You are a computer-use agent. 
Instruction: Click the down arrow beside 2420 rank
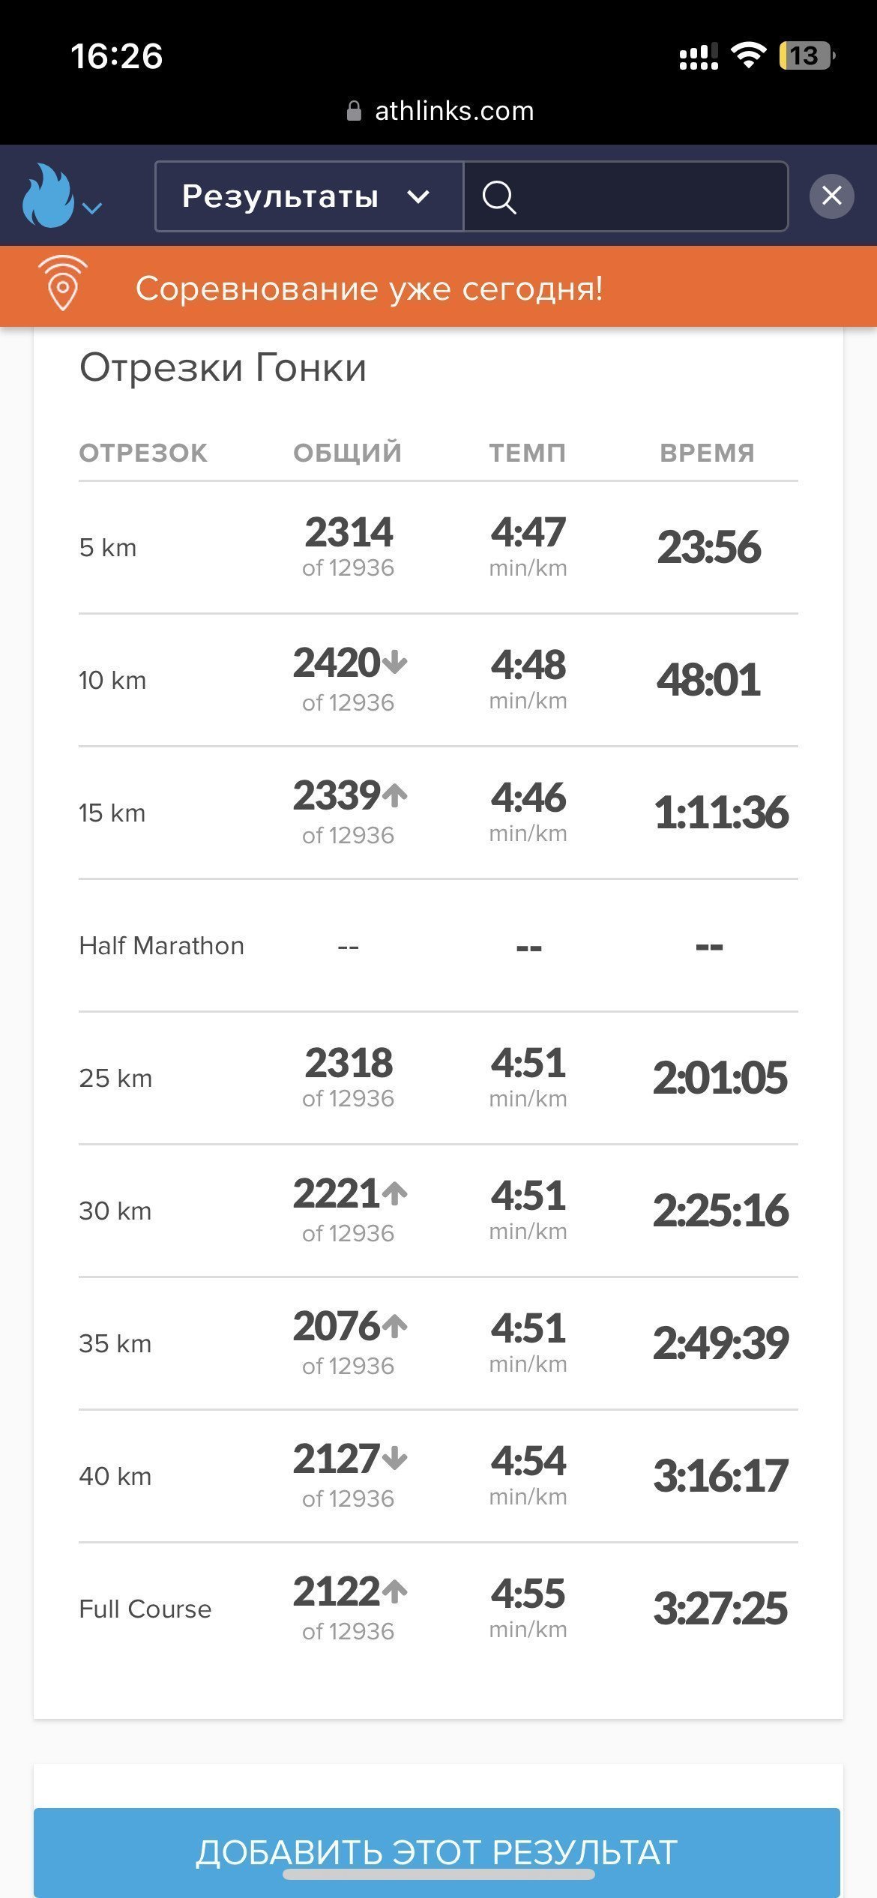click(395, 663)
